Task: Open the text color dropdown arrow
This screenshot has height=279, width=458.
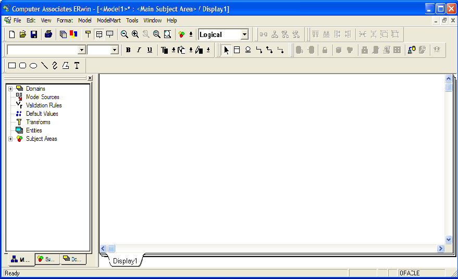Action: coord(174,50)
